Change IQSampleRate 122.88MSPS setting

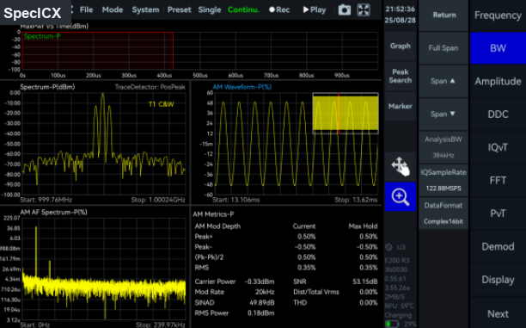click(x=443, y=180)
